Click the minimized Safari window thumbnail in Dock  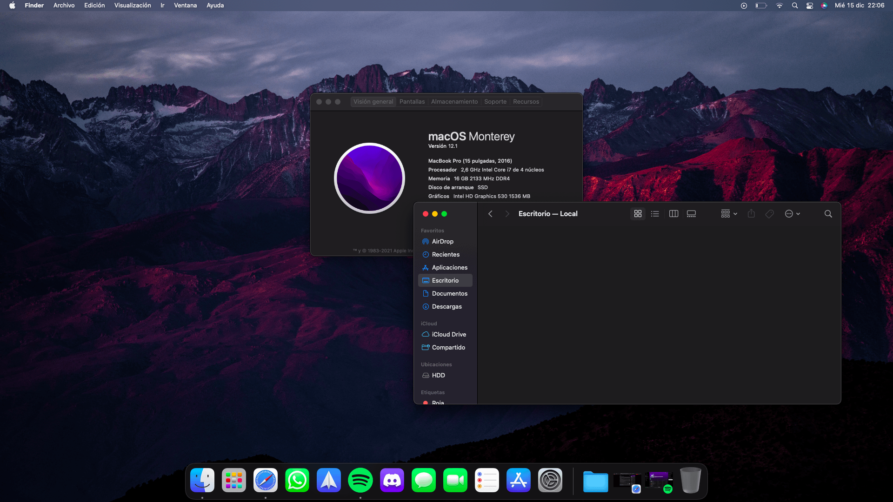coord(627,482)
